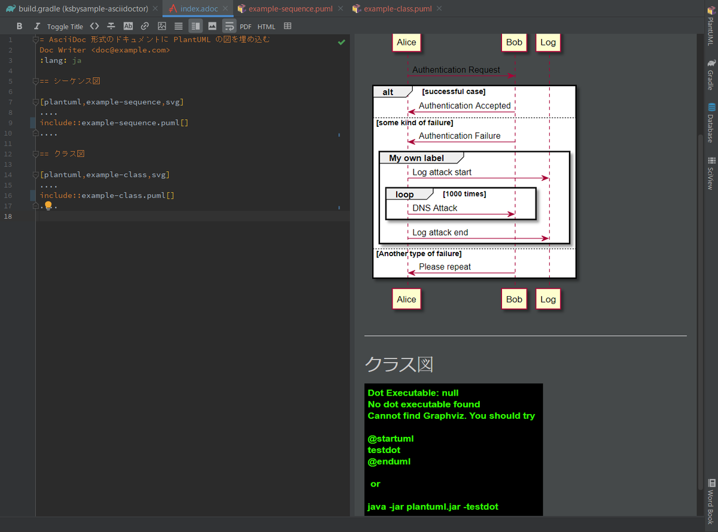Click the green inspection checkmark indicator

342,42
